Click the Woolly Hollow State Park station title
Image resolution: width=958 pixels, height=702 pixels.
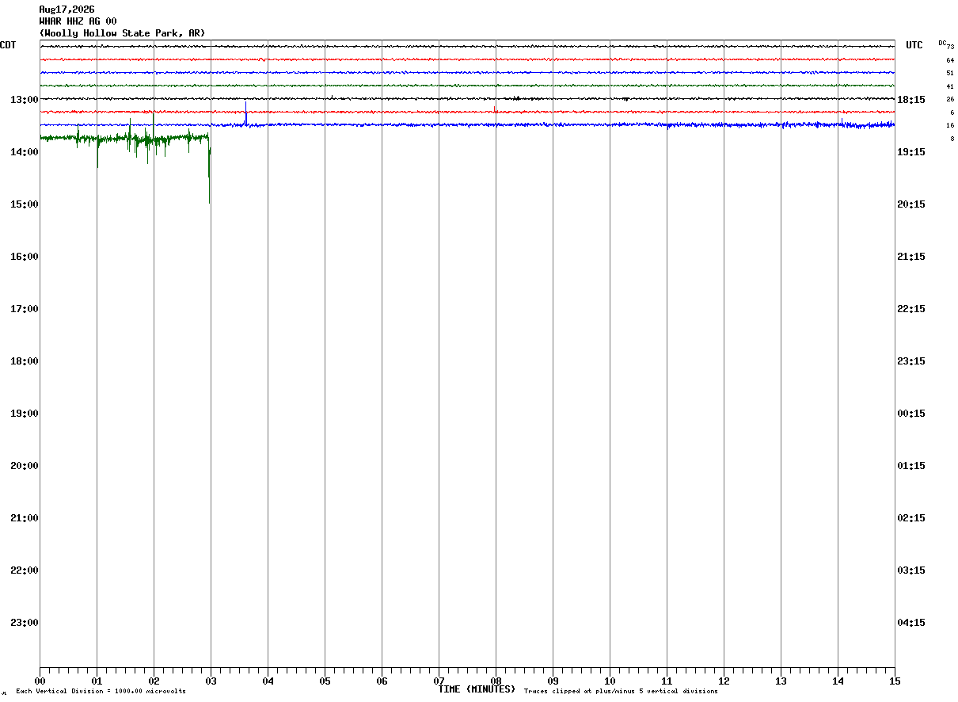tap(122, 33)
